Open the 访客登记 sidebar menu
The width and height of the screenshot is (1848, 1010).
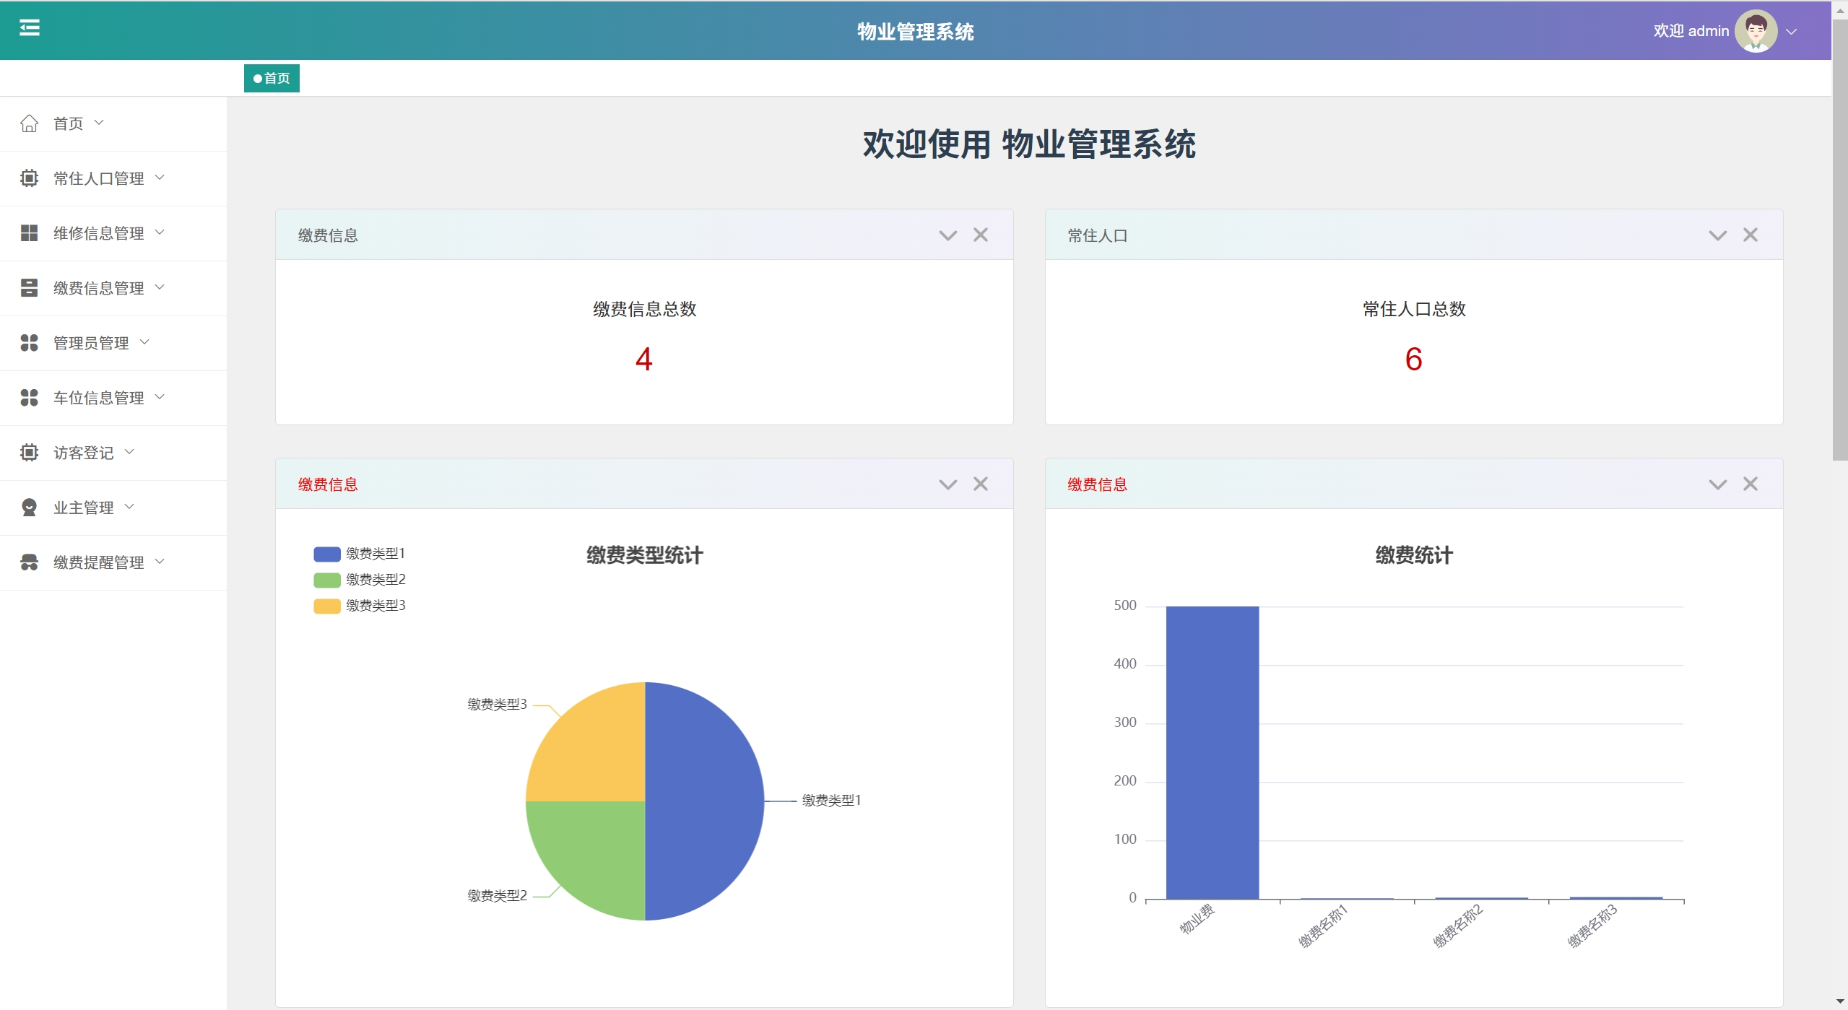point(84,453)
